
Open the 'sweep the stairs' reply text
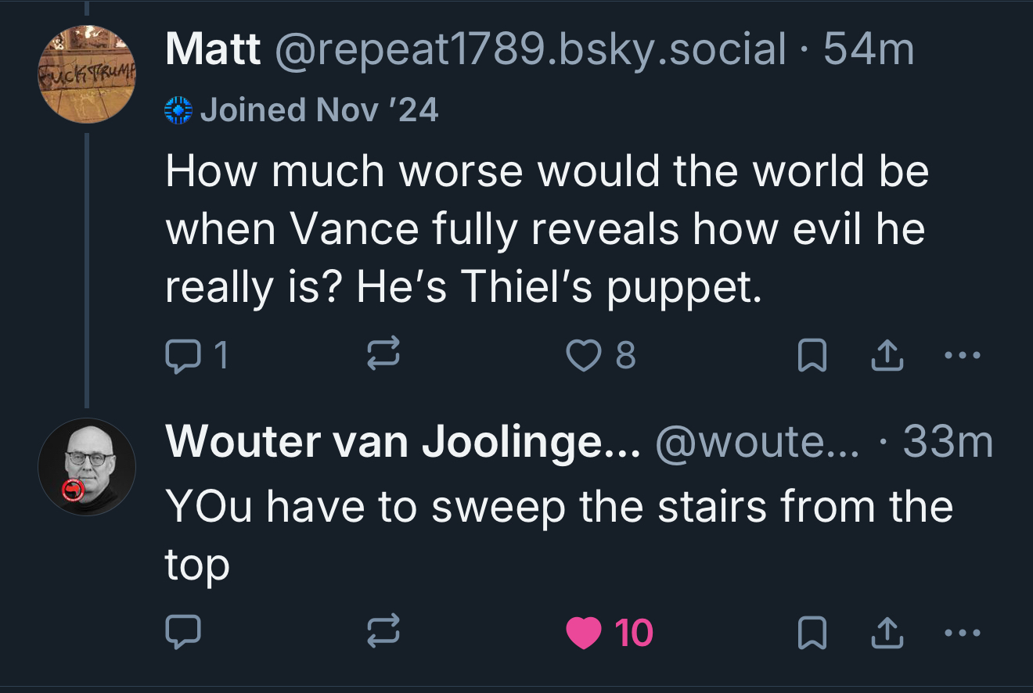pos(558,507)
